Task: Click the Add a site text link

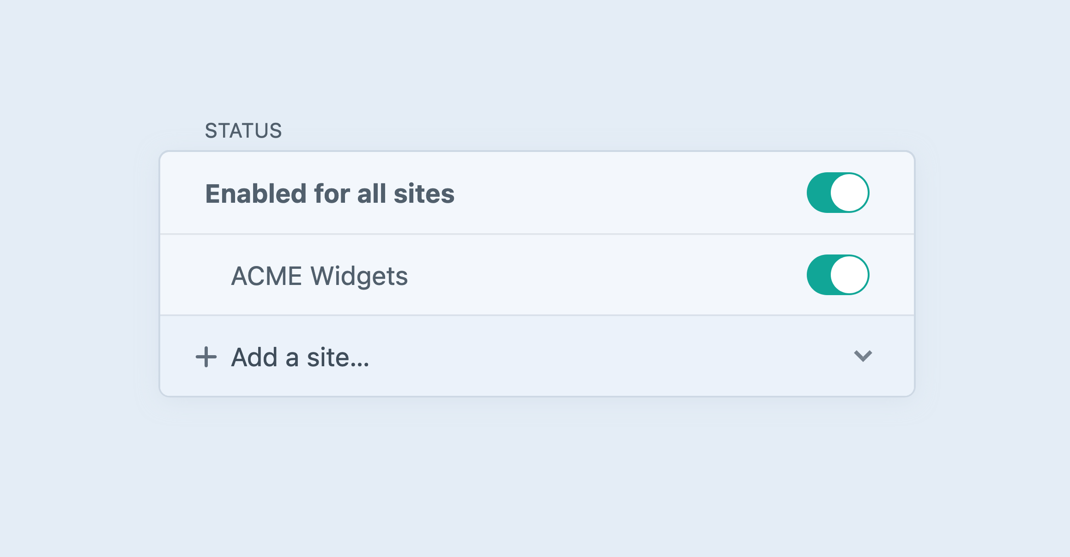Action: 299,356
